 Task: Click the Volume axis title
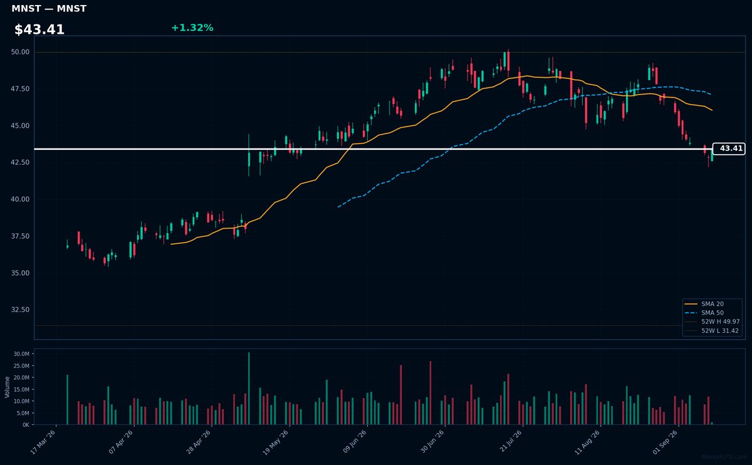(x=8, y=387)
